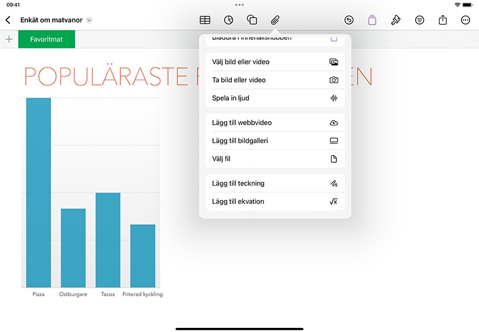Select the Friterad kyckling bar
Viewport: 479px width, 332px height.
pyautogui.click(x=143, y=256)
